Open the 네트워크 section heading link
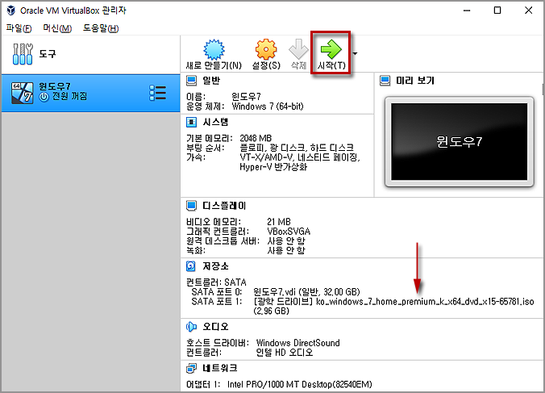This screenshot has height=393, width=545. pos(220,368)
